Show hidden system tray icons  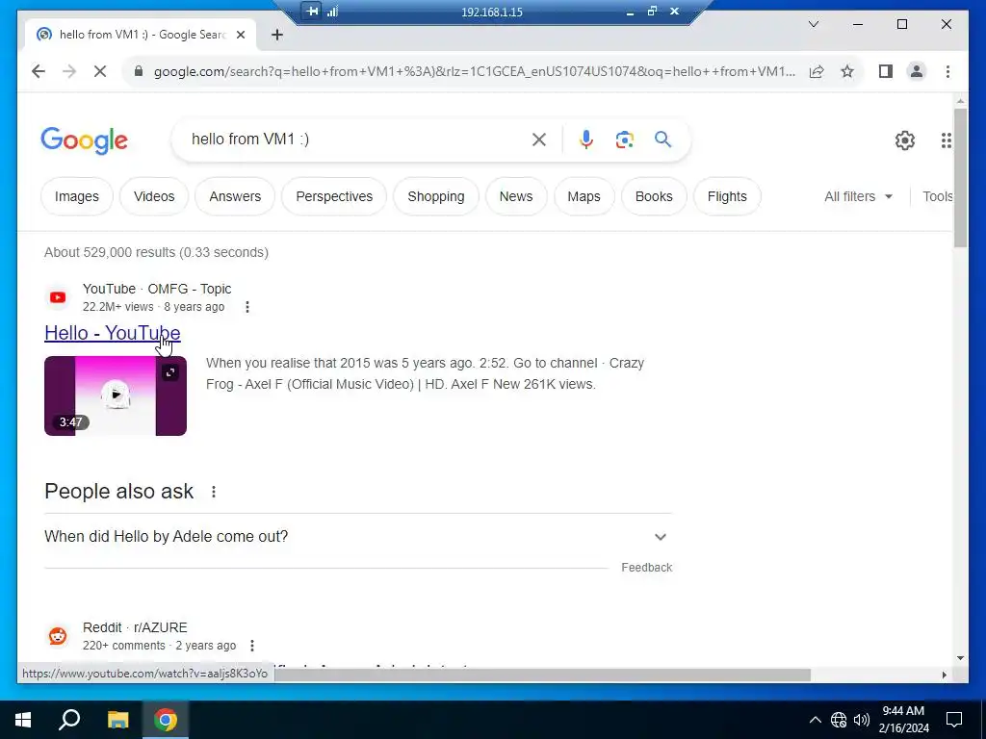815,720
